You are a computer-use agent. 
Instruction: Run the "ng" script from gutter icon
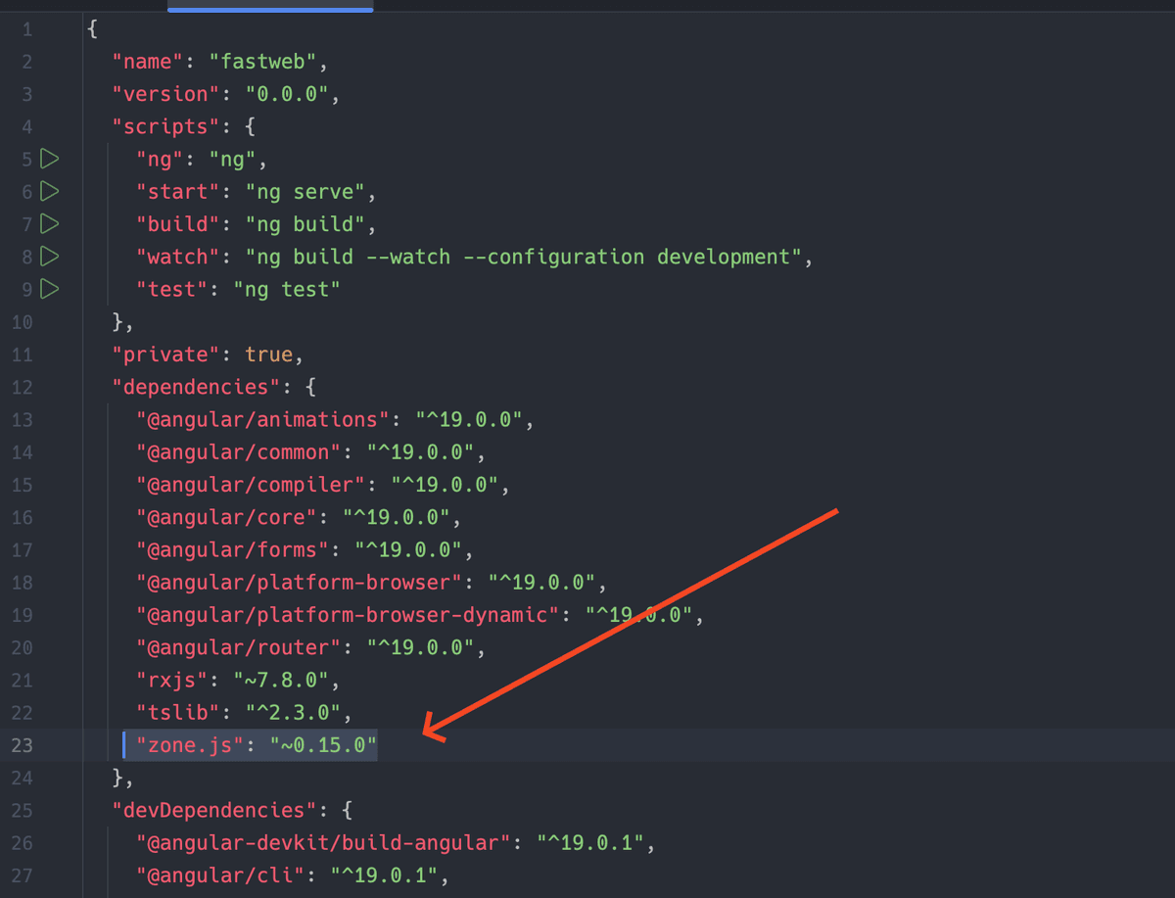coord(50,159)
